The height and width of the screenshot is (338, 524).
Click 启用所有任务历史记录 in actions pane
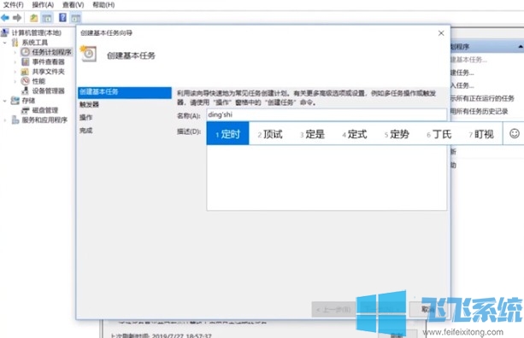(480, 111)
